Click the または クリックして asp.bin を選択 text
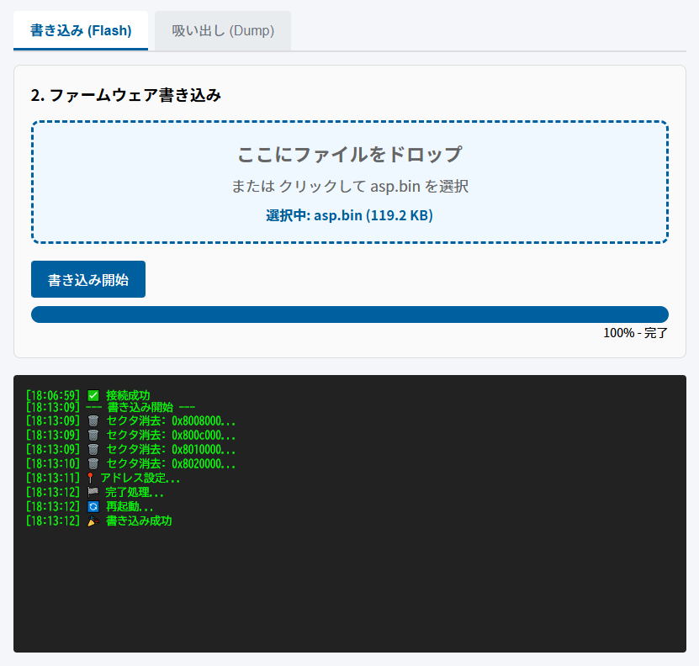 (x=350, y=186)
